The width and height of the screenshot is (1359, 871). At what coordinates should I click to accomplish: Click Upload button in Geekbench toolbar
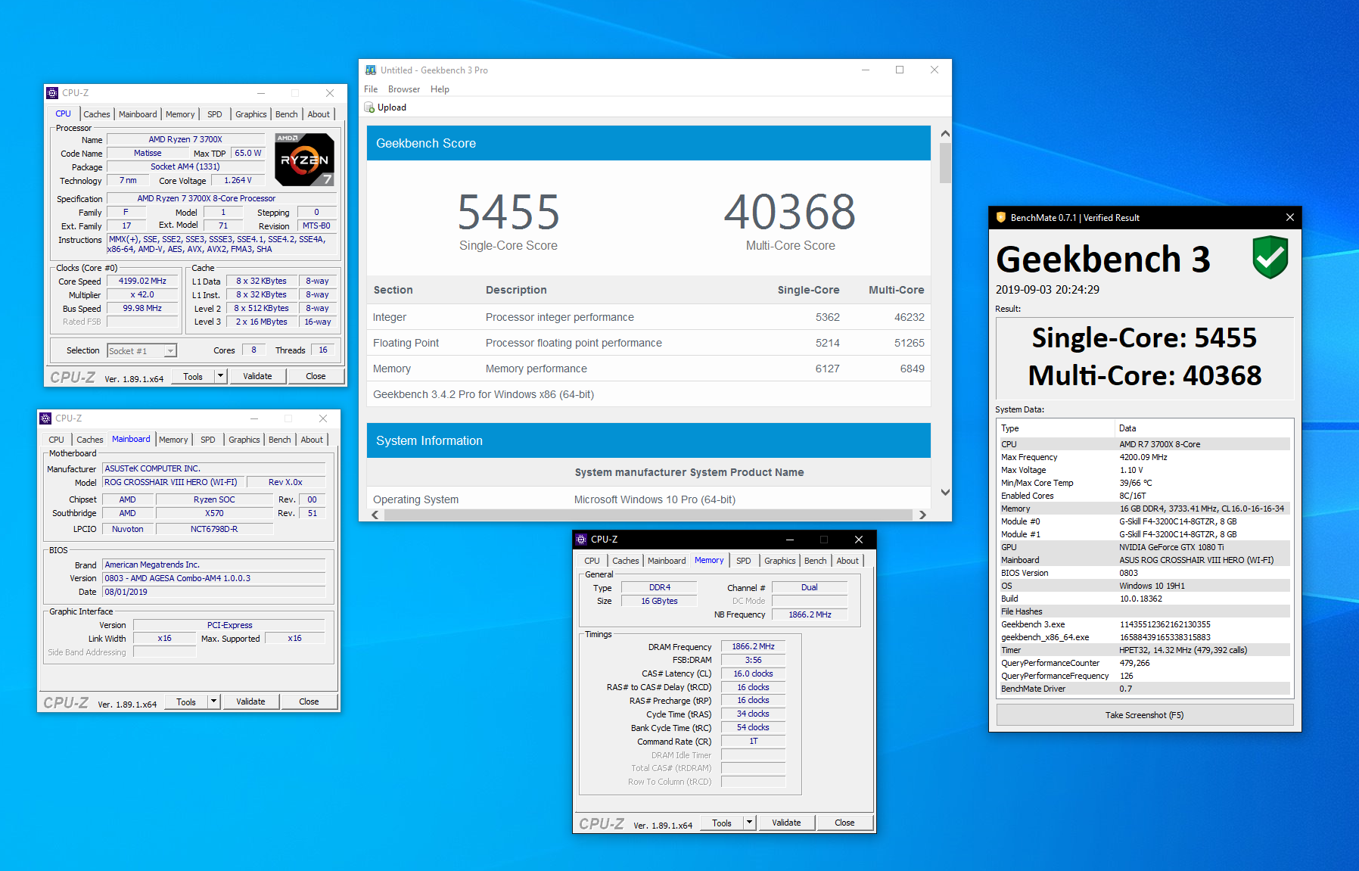tap(386, 107)
